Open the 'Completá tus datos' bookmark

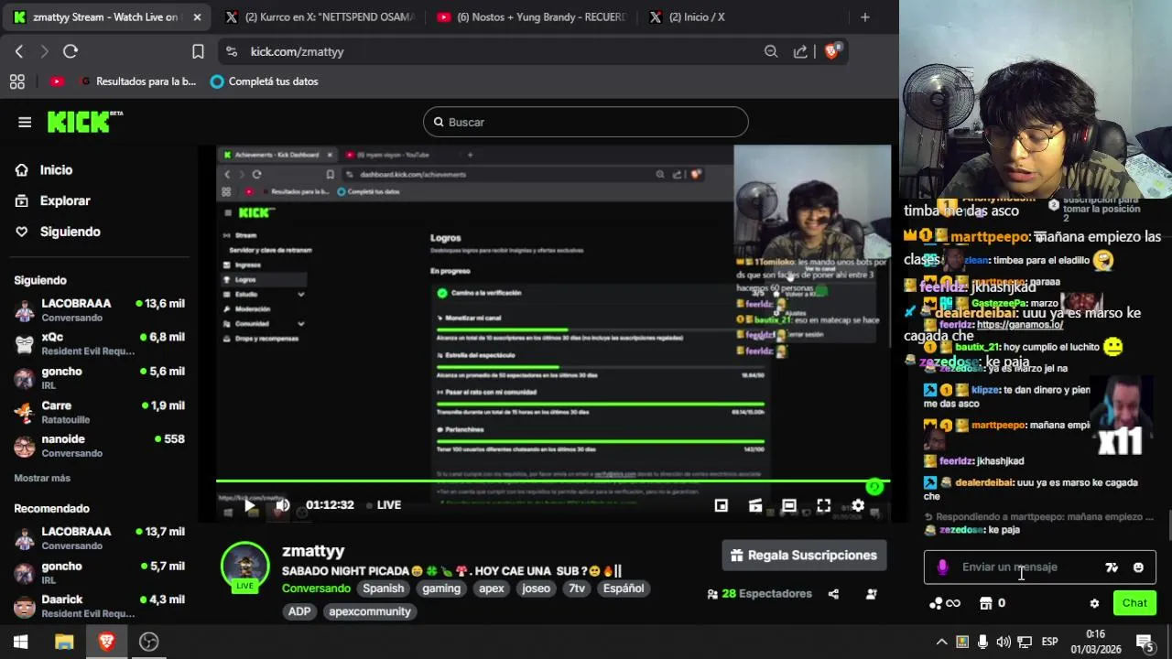pos(264,81)
